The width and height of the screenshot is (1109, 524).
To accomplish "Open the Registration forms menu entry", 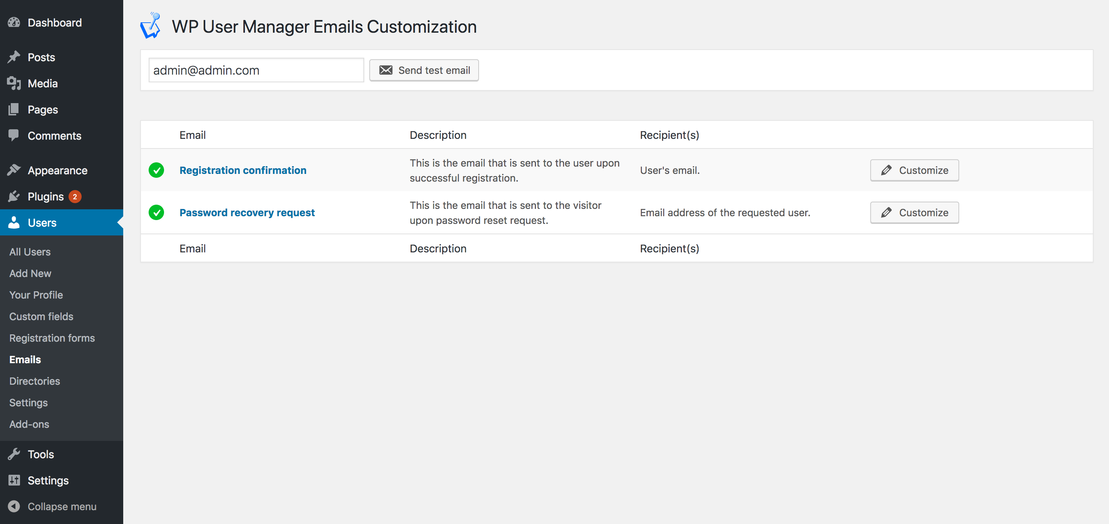I will tap(52, 338).
